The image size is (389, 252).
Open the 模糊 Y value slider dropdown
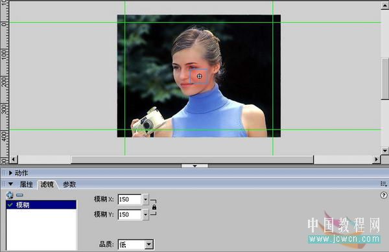coord(145,214)
